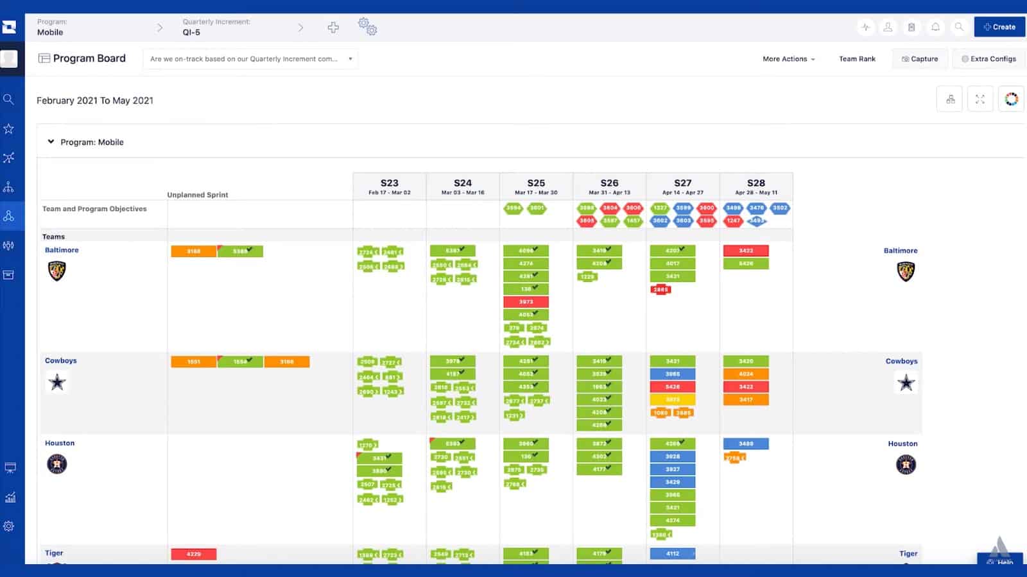Select the favorites star icon in the sidebar
1027x577 pixels.
pos(9,128)
